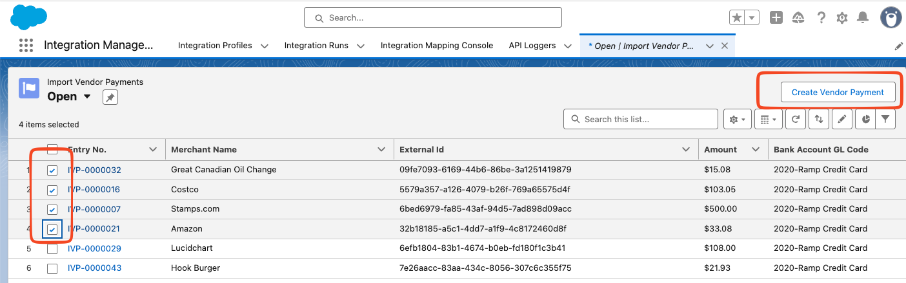
Task: Click the Create Vendor Payment button
Action: pyautogui.click(x=838, y=92)
